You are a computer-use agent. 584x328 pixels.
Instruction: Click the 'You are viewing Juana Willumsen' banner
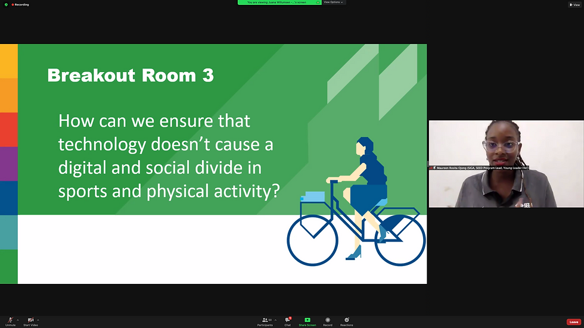(x=279, y=2)
